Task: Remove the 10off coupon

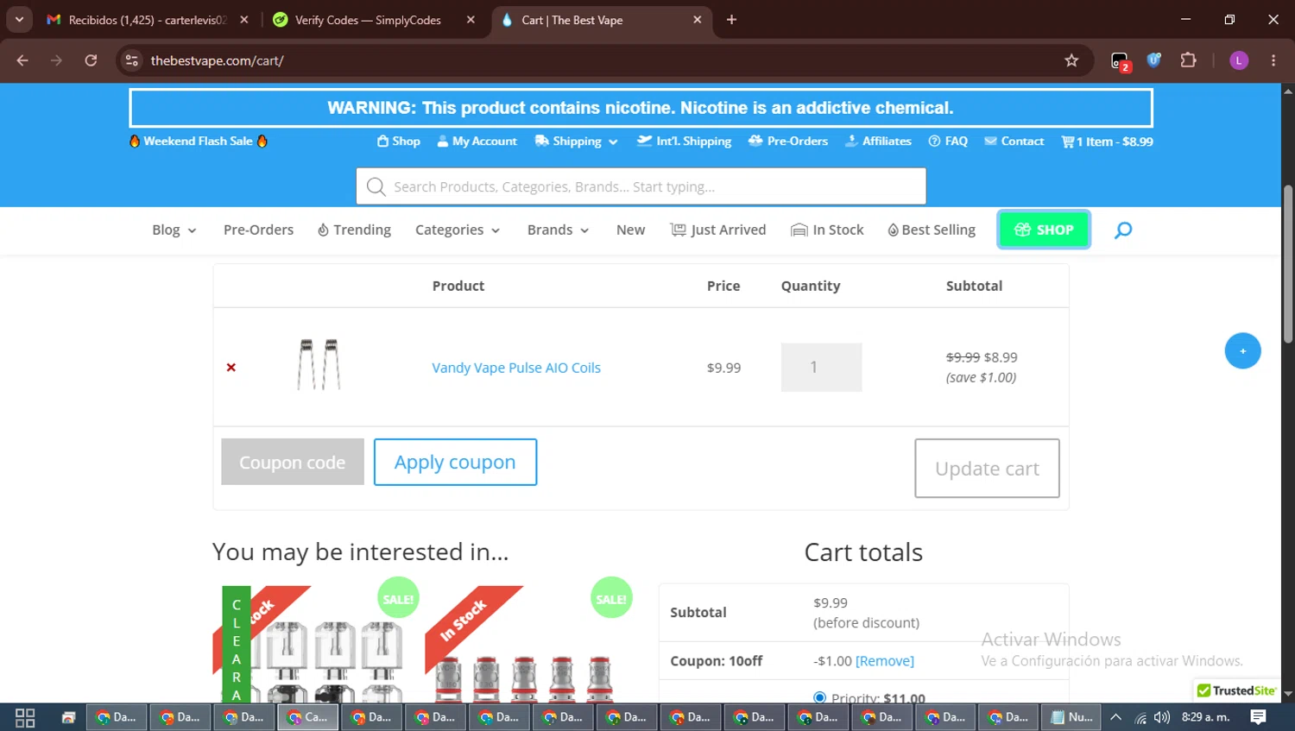Action: click(x=884, y=661)
